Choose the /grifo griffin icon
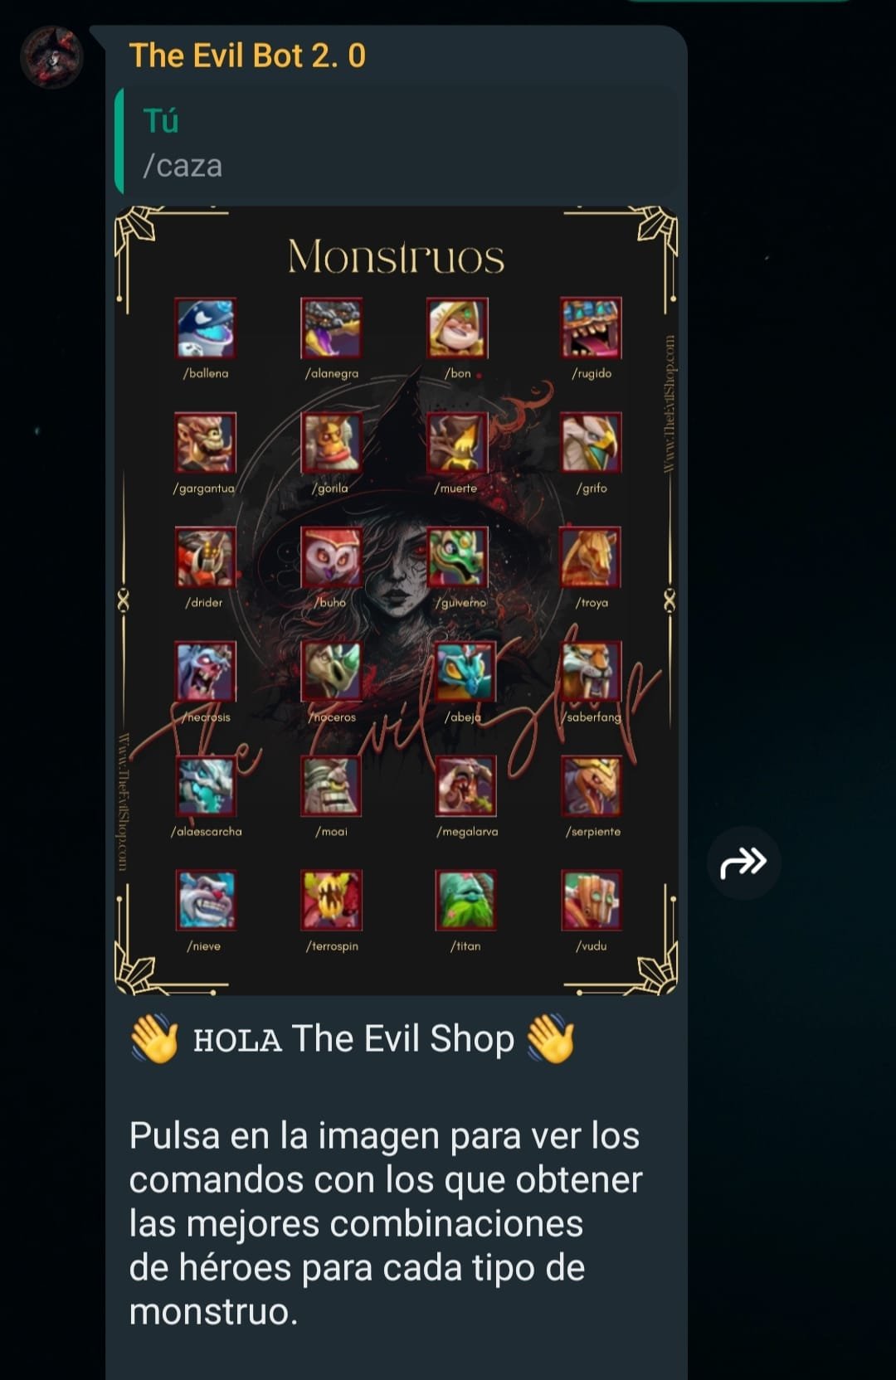The image size is (896, 1380). click(x=591, y=442)
